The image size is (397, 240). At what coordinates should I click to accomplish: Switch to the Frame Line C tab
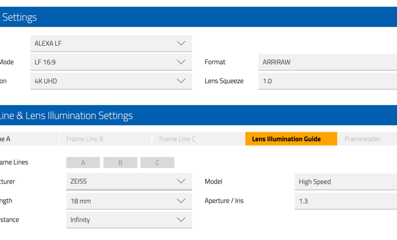point(198,139)
